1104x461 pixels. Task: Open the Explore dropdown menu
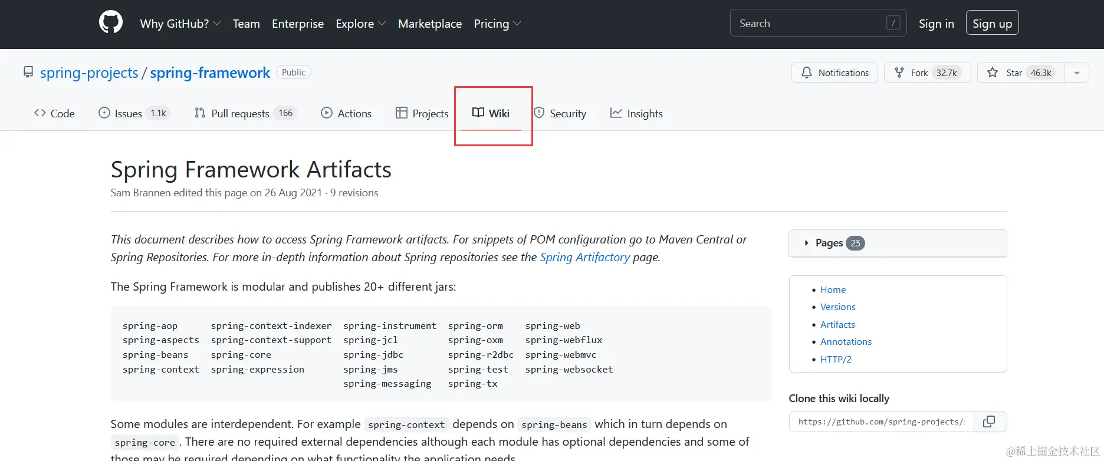coord(361,24)
